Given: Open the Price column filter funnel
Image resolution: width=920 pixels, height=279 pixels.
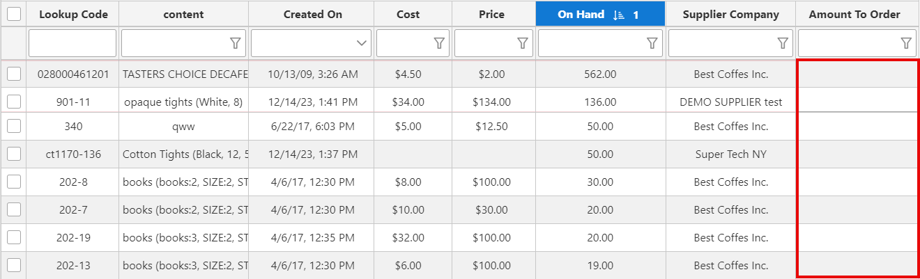Looking at the screenshot, I should [x=523, y=43].
